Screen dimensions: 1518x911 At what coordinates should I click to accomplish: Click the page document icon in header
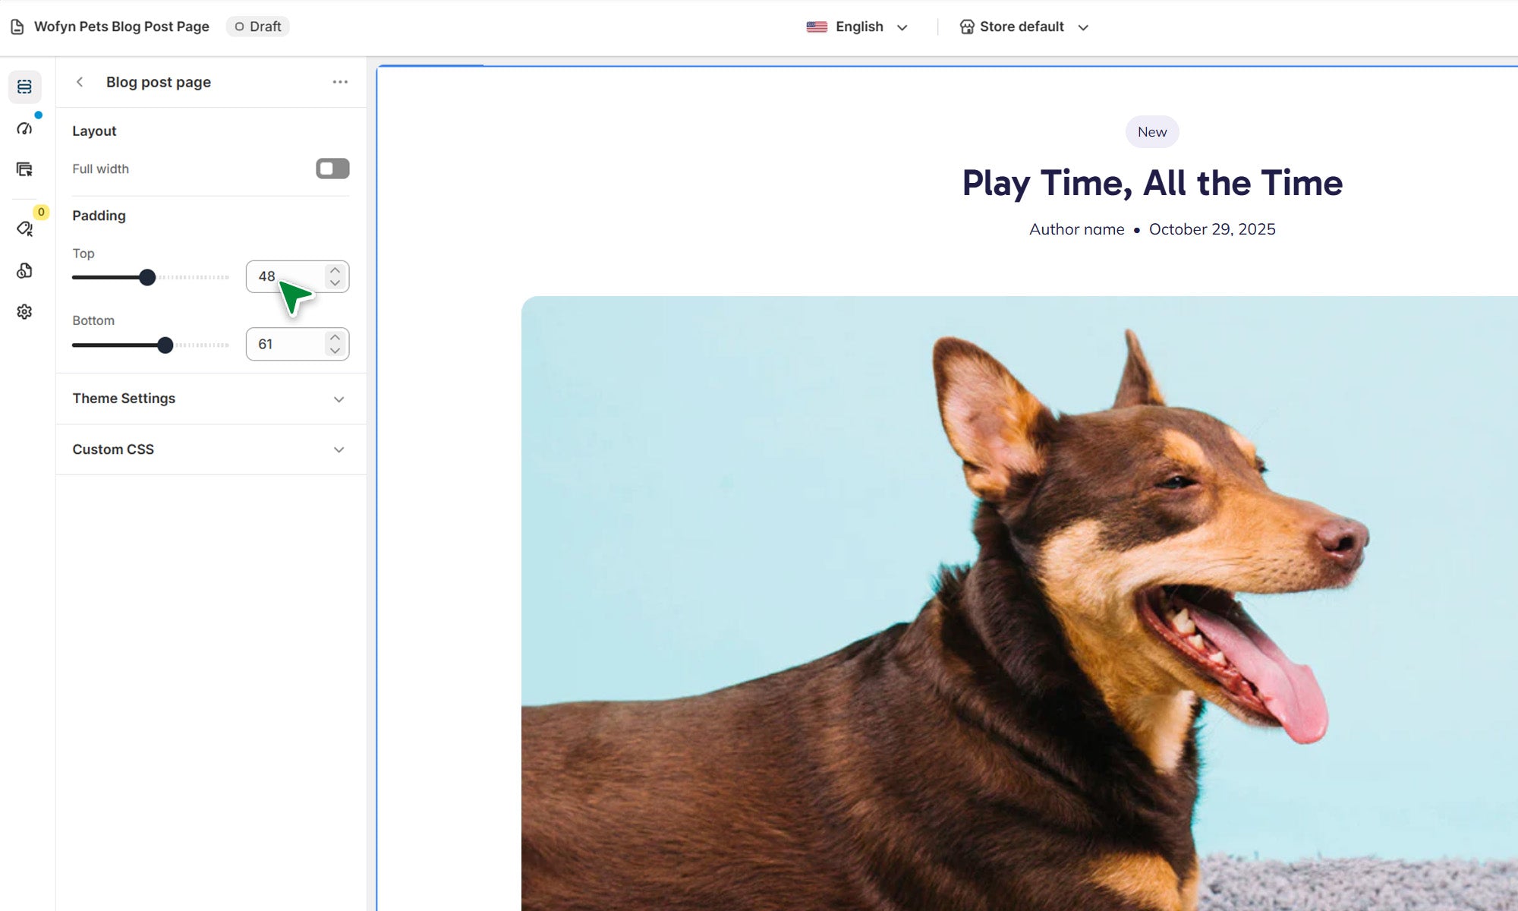17,27
